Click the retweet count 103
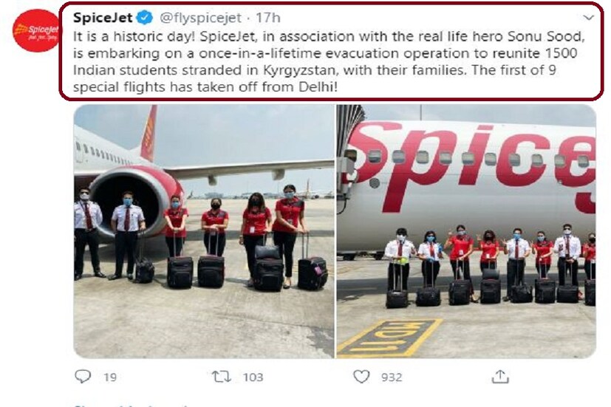Image resolution: width=611 pixels, height=407 pixels. click(x=253, y=377)
